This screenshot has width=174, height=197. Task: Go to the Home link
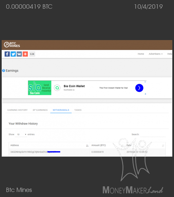141,54
